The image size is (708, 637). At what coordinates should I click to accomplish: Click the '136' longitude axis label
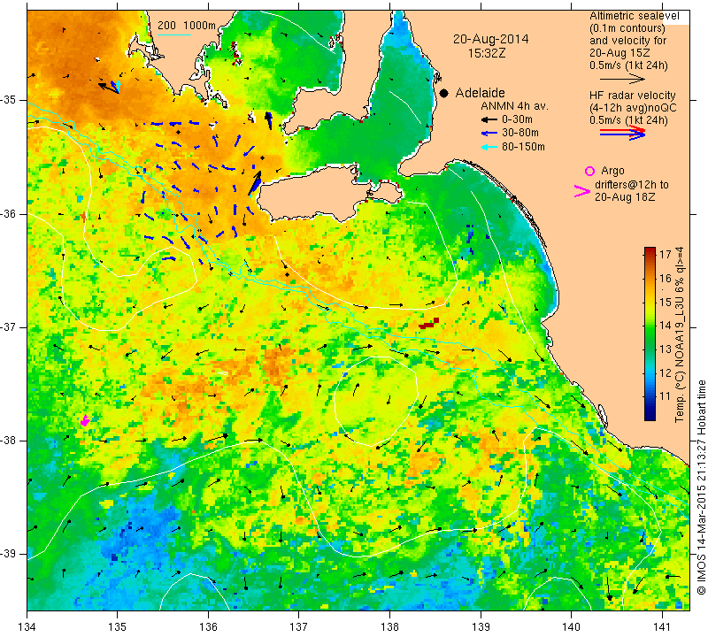pos(208,627)
